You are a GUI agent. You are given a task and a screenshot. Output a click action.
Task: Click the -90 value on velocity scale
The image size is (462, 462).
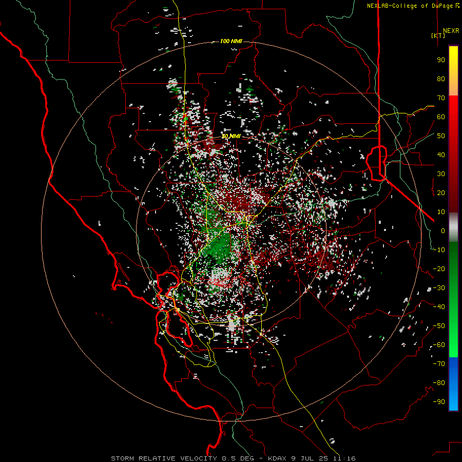[439, 402]
